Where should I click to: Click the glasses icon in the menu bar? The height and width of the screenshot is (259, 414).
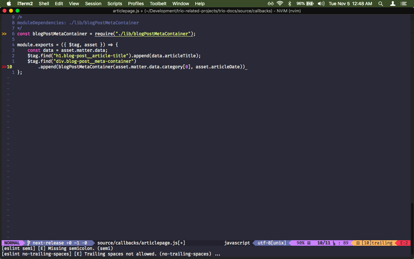[270, 4]
